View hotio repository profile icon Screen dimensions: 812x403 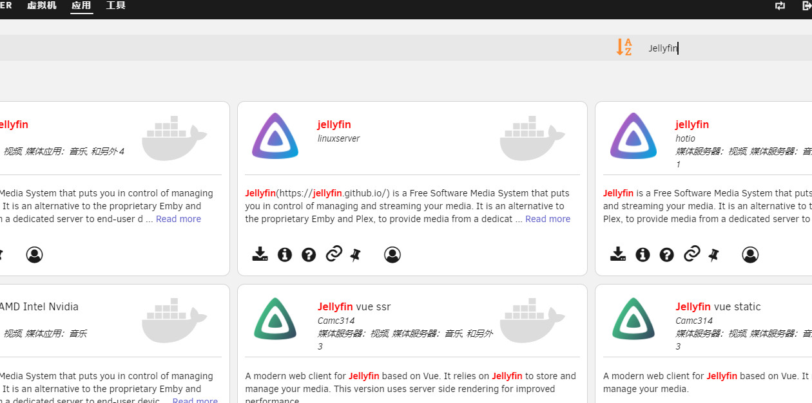point(750,255)
